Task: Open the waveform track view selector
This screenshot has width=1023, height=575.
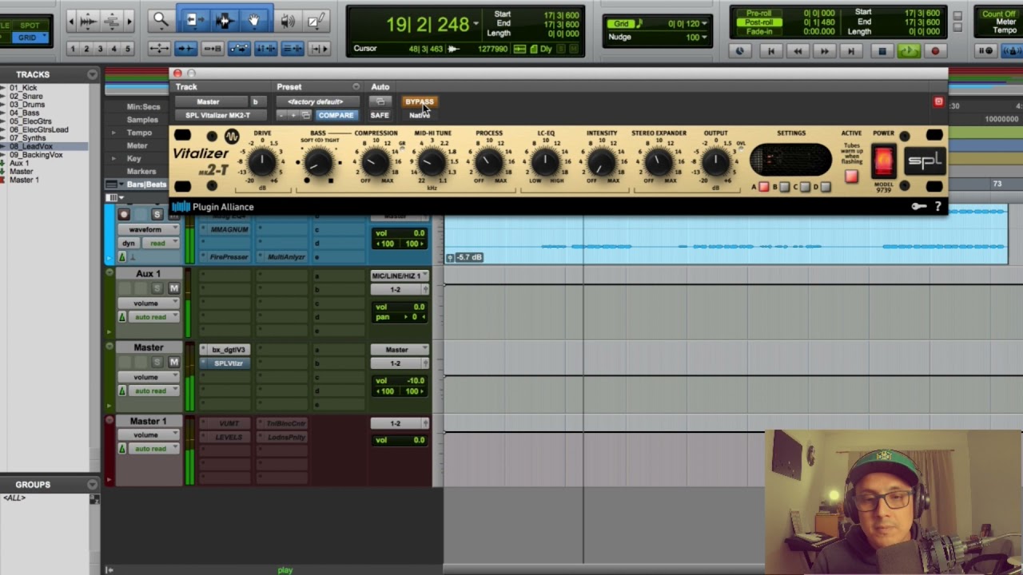Action: click(x=149, y=229)
